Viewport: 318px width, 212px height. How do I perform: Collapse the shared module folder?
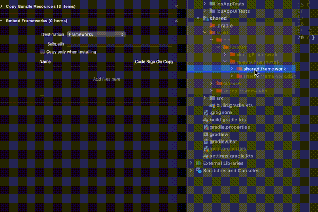(198, 18)
